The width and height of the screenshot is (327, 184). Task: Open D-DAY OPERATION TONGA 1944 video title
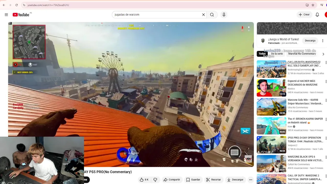[305, 140]
